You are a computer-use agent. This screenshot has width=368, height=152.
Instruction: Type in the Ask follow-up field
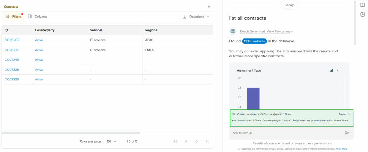coord(284,133)
